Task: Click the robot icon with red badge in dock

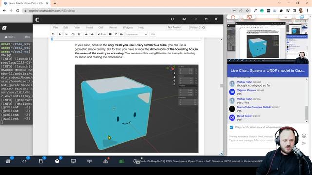Action: pyautogui.click(x=106, y=161)
